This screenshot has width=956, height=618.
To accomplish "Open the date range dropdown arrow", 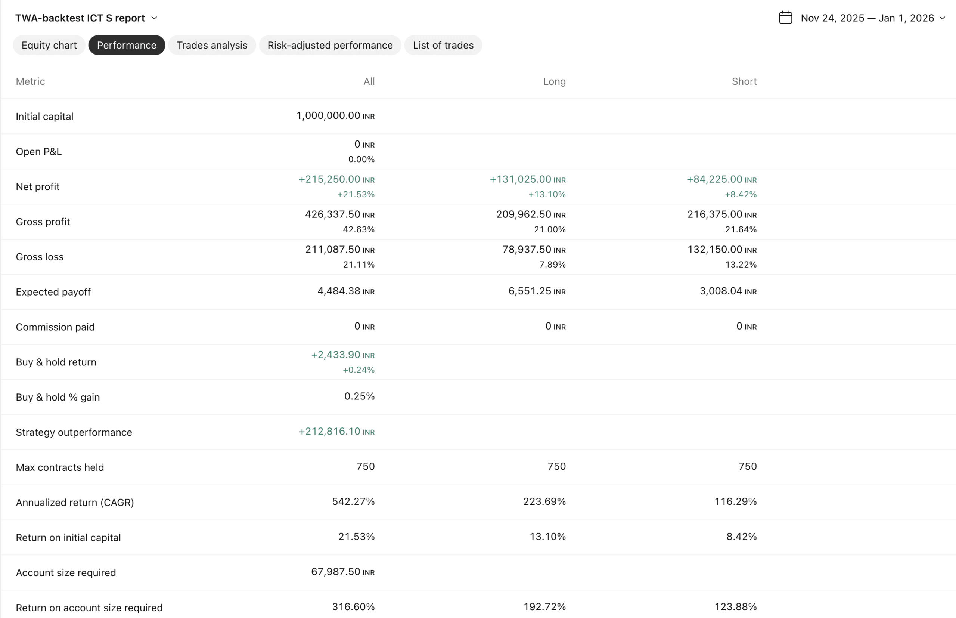I will pyautogui.click(x=942, y=18).
